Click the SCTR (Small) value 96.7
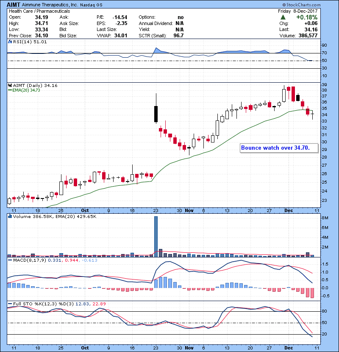 pos(178,36)
